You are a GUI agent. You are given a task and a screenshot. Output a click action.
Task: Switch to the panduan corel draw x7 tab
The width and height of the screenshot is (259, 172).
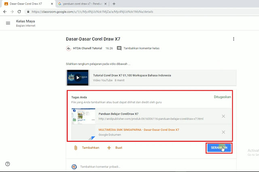[83, 4]
